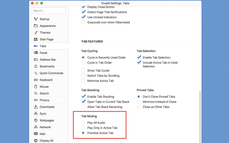Viewport: 229px width, 143px height.
Task: Choose Play All Audio radio button
Action: tap(83, 123)
